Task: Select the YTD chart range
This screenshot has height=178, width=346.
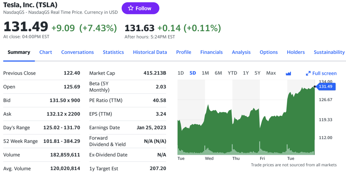Action: click(232, 73)
